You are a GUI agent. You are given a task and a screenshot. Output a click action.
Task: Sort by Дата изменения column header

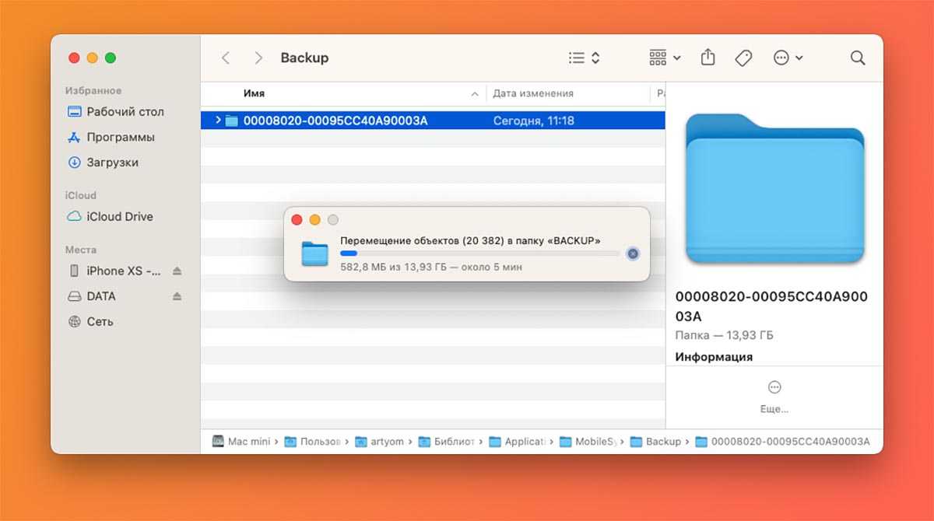coord(567,93)
